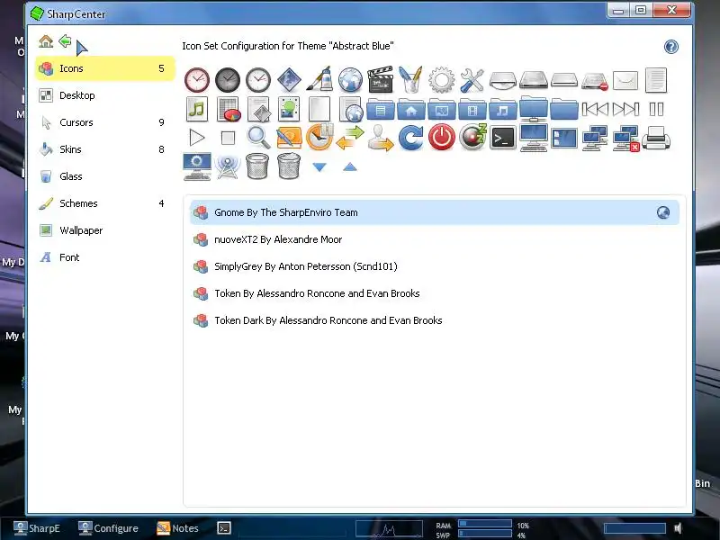Click the CPU graph monitor in taskbar
The height and width of the screenshot is (540, 720).
tap(389, 528)
